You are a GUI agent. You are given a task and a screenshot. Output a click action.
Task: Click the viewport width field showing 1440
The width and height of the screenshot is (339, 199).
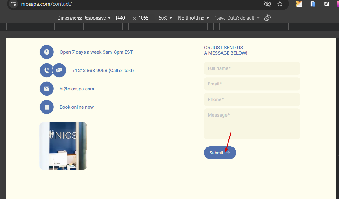click(120, 18)
